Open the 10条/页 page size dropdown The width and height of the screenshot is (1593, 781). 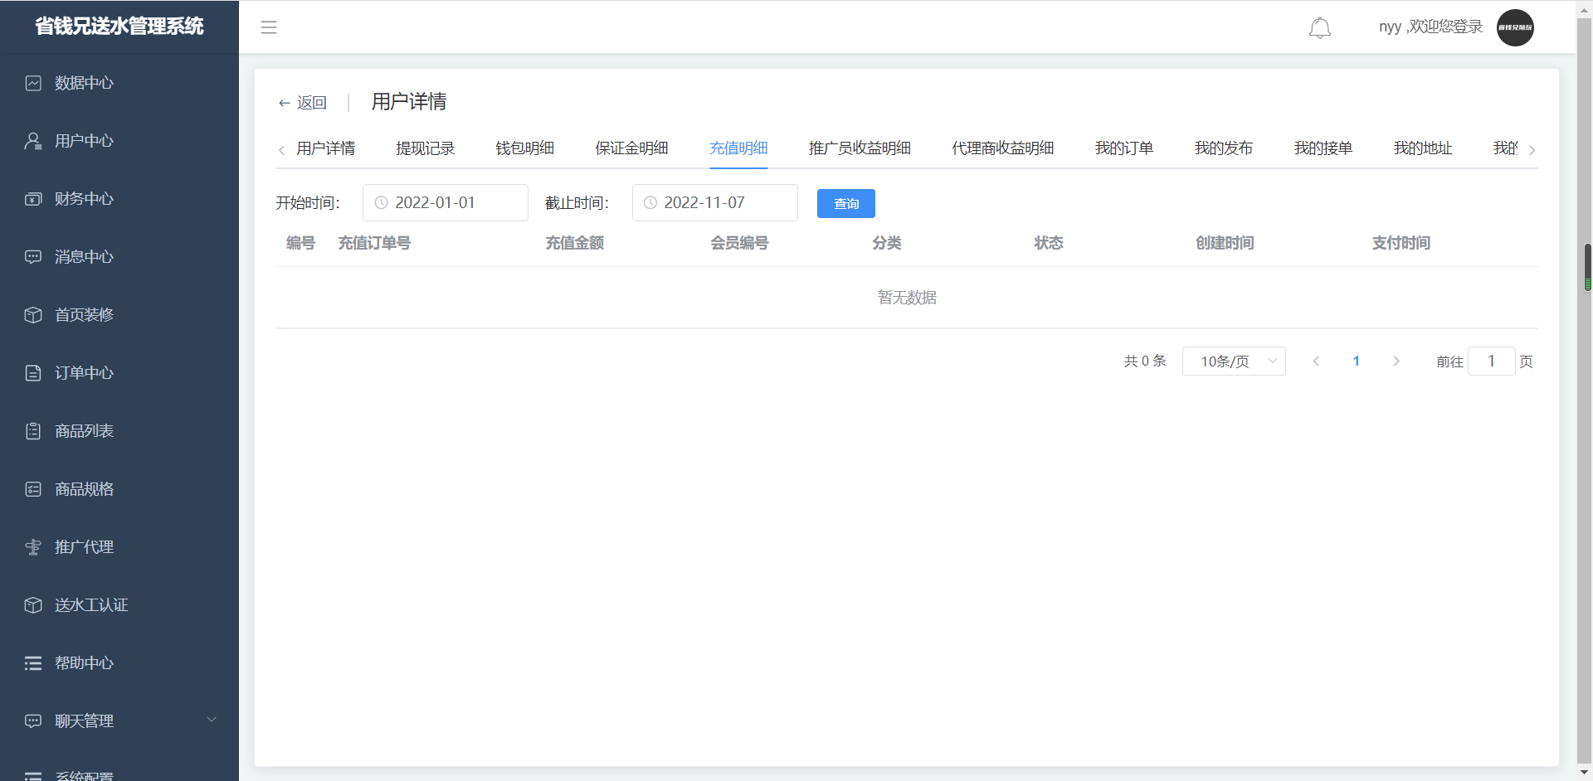point(1234,361)
